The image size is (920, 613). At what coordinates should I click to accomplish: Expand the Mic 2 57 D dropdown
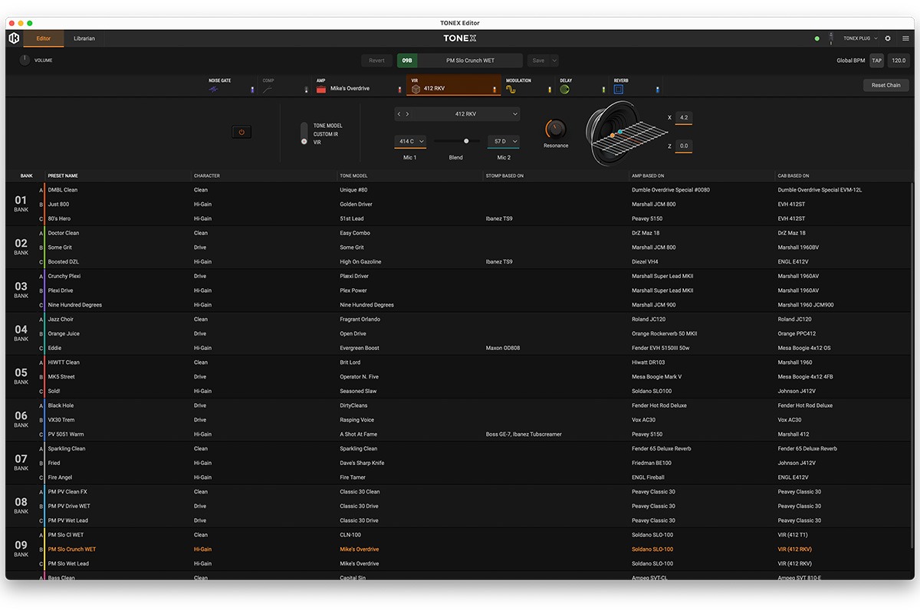click(504, 141)
